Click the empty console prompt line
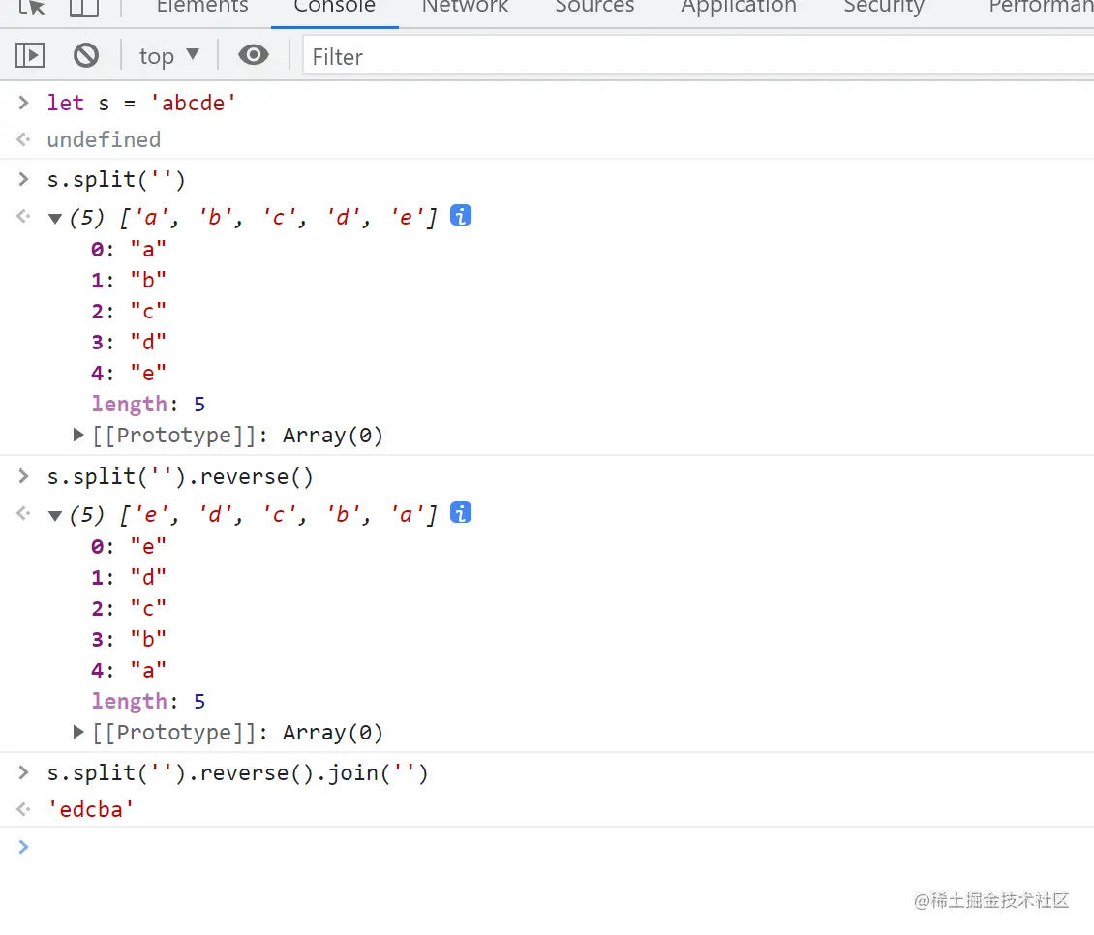Viewport: 1094px width, 935px height. [547, 847]
